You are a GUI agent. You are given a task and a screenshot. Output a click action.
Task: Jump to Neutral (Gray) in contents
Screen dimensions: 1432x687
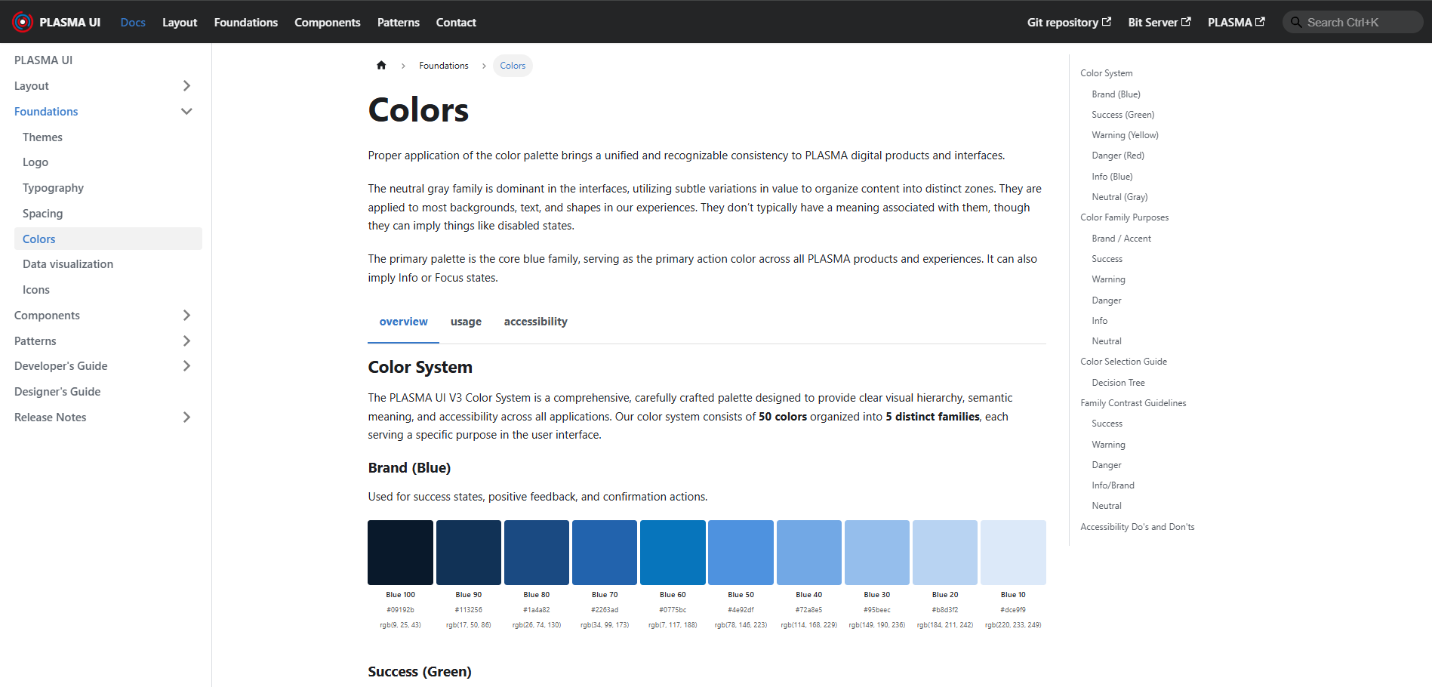(x=1119, y=197)
